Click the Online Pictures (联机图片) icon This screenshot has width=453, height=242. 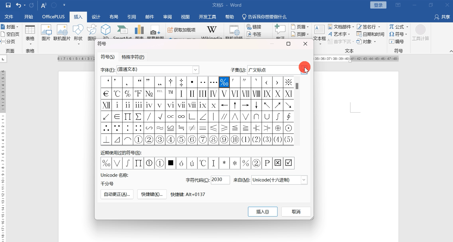62,32
